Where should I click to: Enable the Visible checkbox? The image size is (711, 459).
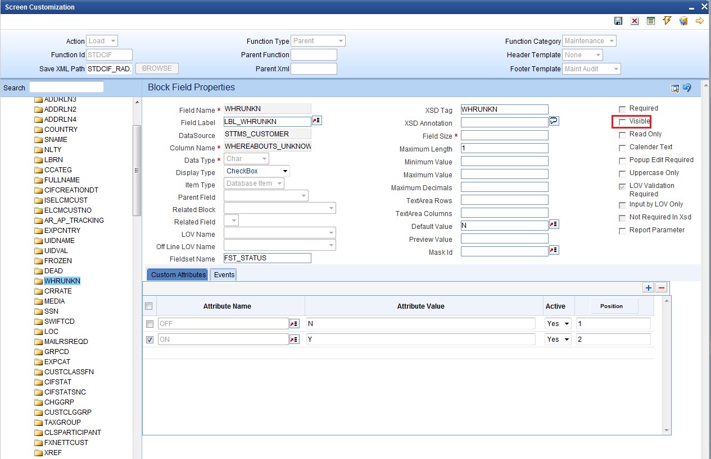622,122
